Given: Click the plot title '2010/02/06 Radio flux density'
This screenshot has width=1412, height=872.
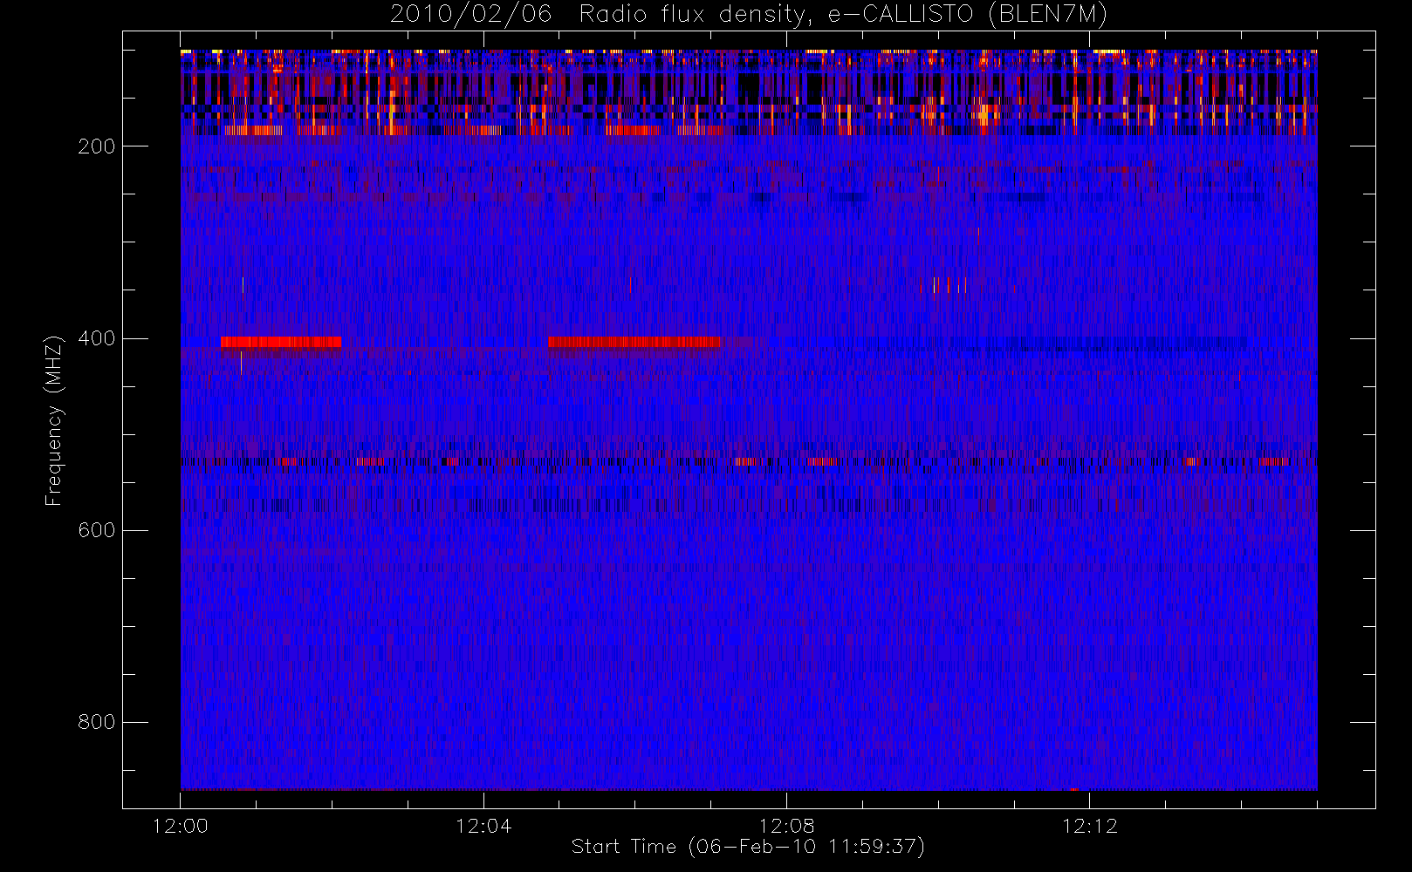Looking at the screenshot, I should coord(749,14).
